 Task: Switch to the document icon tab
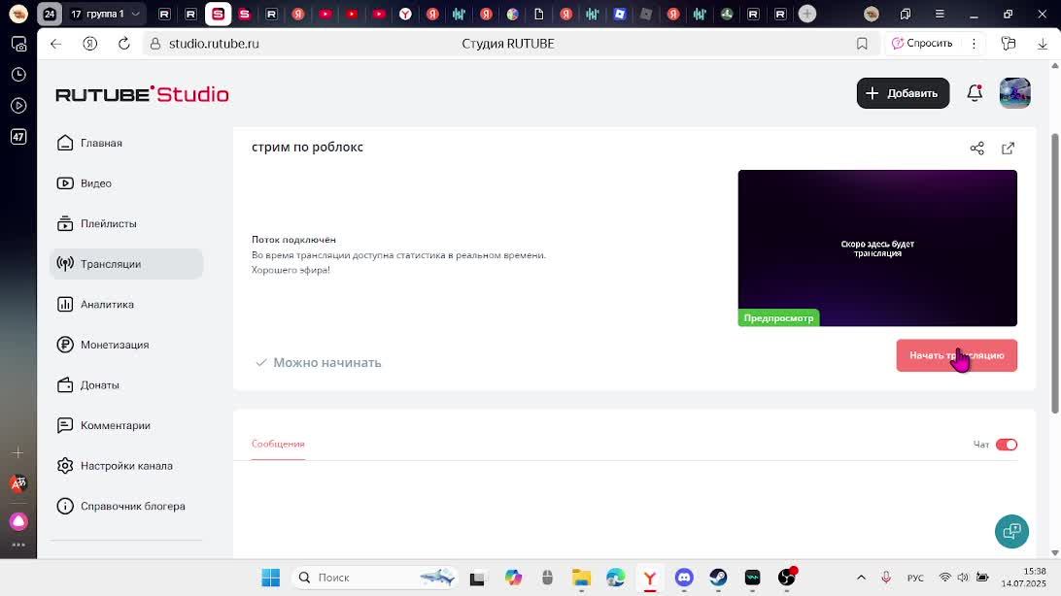(539, 14)
